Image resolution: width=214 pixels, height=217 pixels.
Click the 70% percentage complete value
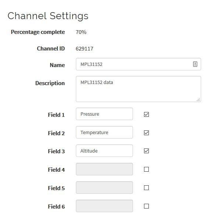click(x=81, y=32)
